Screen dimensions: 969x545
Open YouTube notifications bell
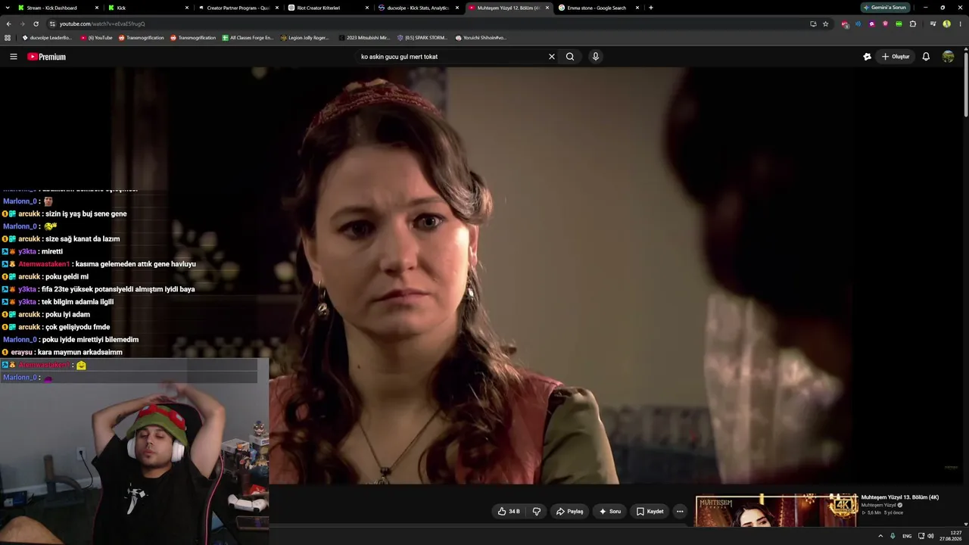(926, 57)
